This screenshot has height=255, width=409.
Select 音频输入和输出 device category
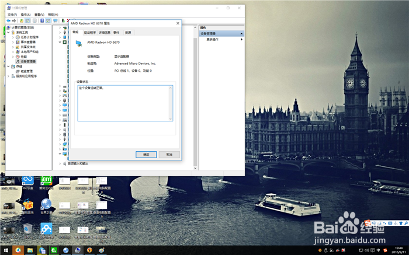click(x=78, y=163)
